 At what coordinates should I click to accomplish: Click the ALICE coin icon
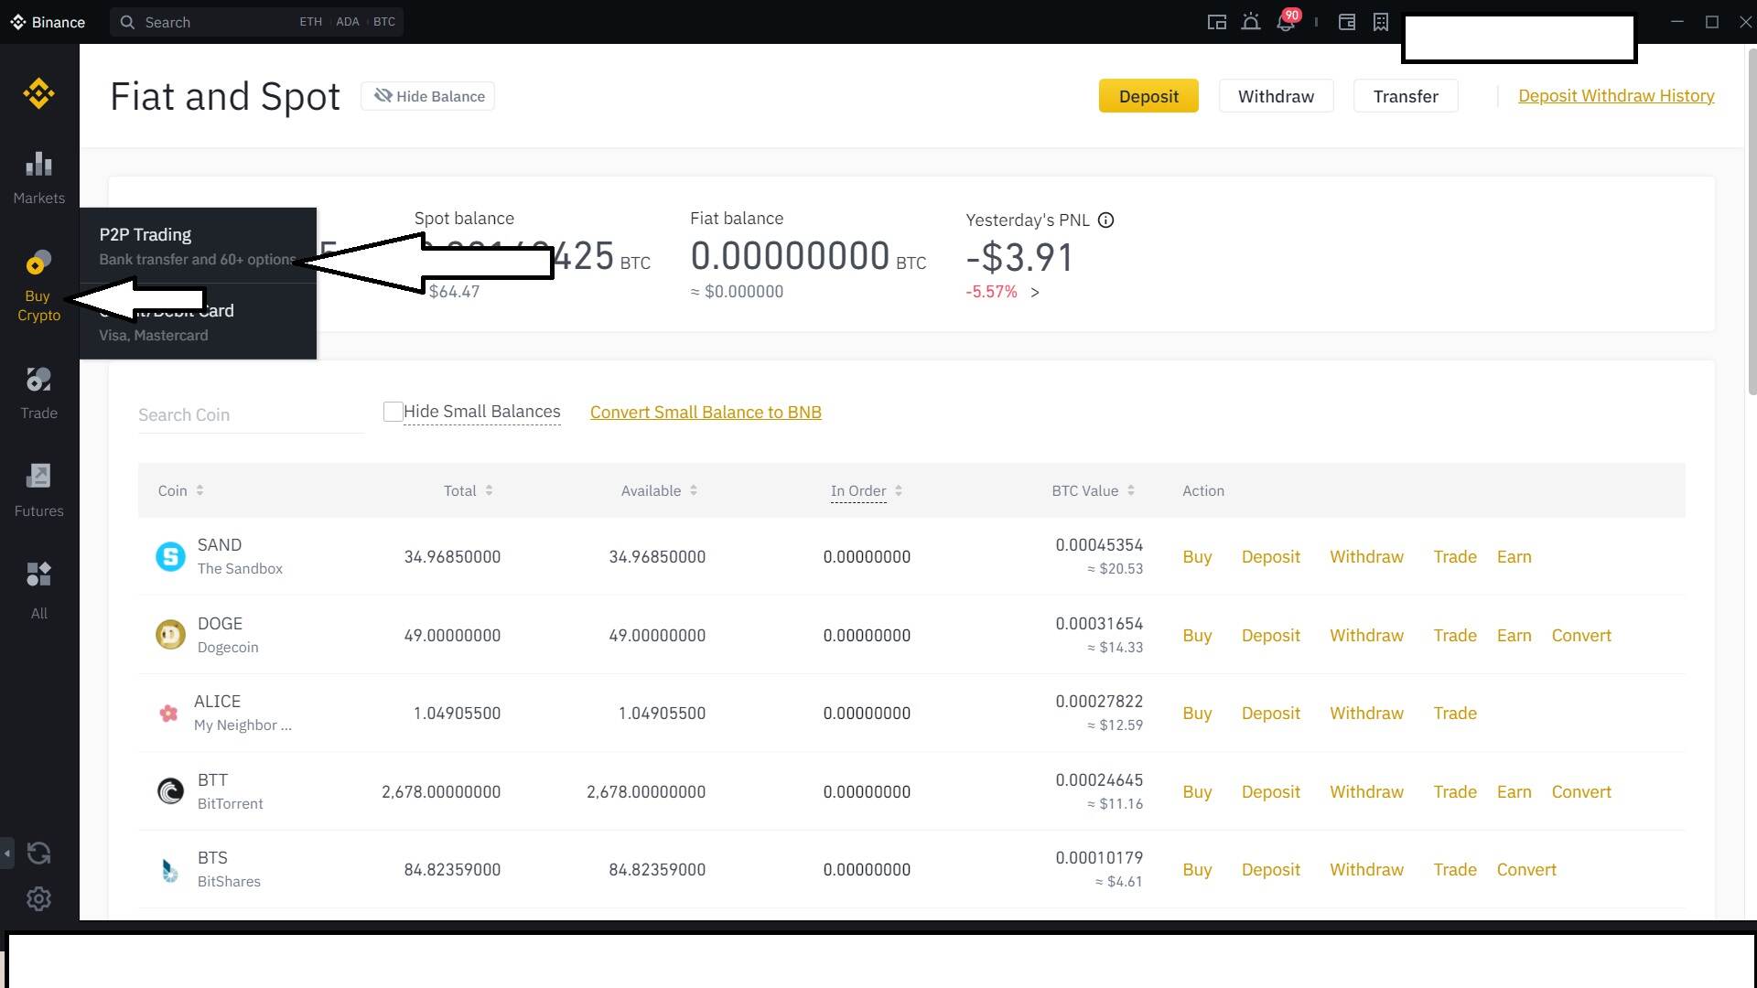[168, 713]
